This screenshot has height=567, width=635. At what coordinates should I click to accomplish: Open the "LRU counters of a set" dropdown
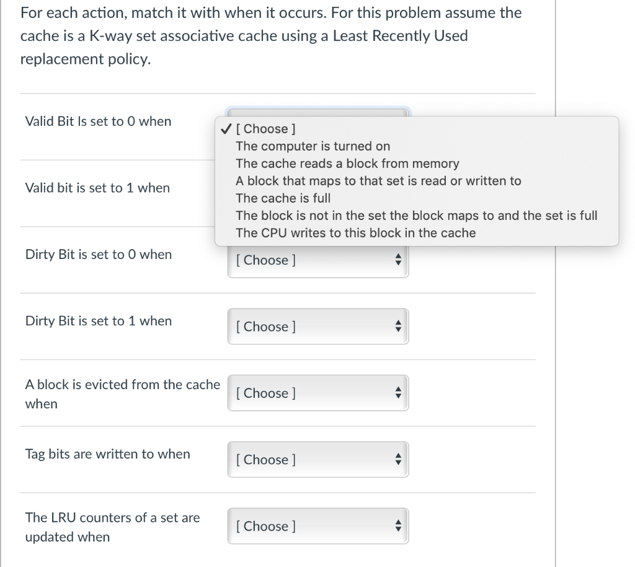(x=318, y=525)
